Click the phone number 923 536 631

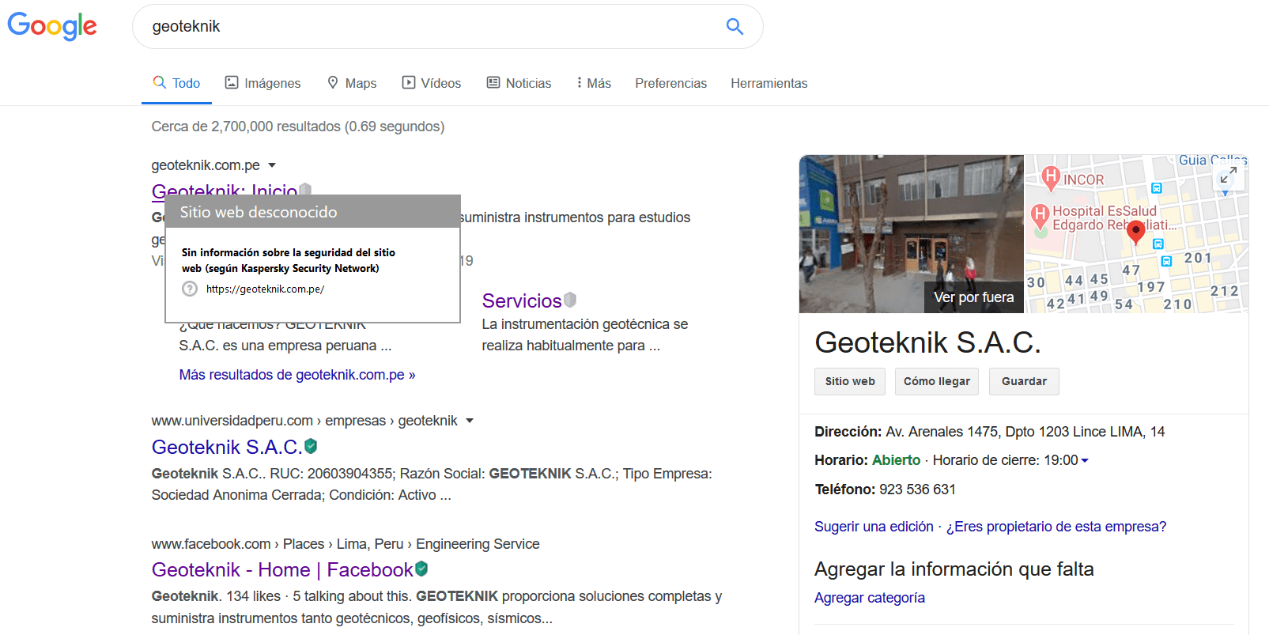point(917,489)
